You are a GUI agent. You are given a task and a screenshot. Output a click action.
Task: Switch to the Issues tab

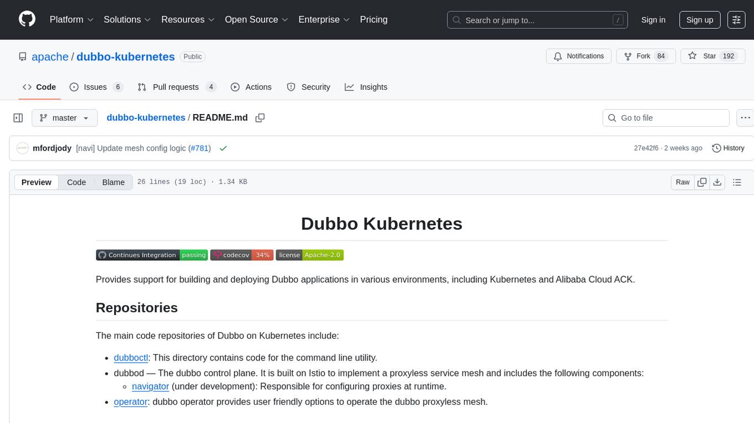point(96,87)
